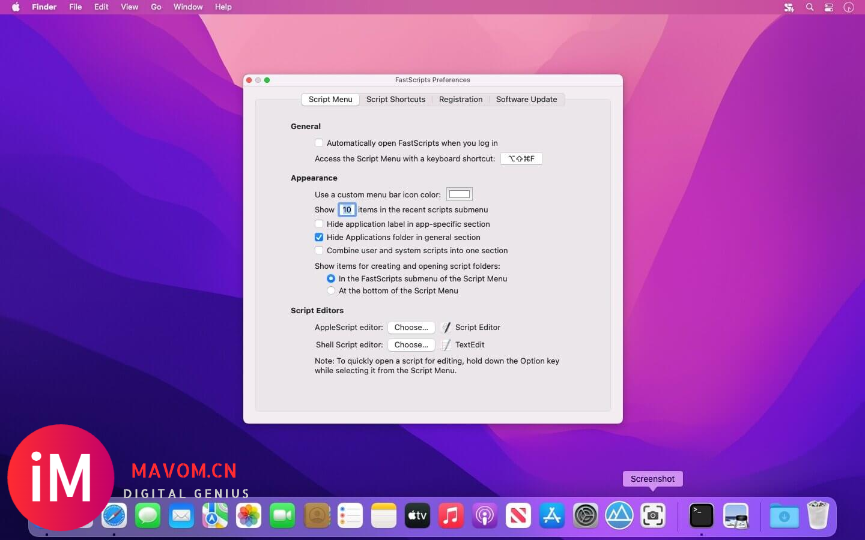
Task: Open the Trash in the Dock
Action: pyautogui.click(x=818, y=515)
